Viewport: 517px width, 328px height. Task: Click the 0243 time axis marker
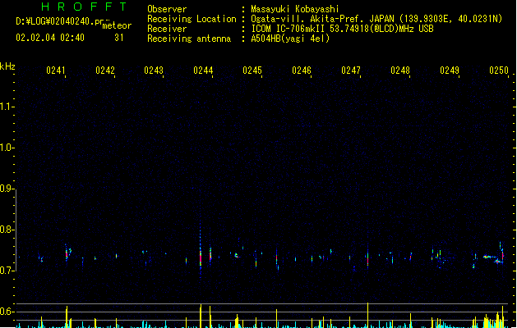click(x=154, y=71)
